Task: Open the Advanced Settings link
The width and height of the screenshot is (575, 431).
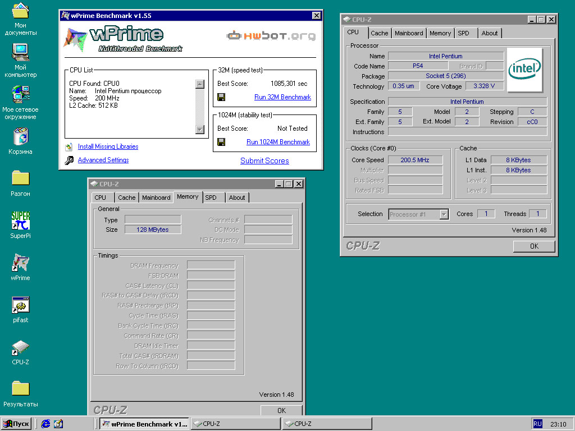Action: pos(103,160)
